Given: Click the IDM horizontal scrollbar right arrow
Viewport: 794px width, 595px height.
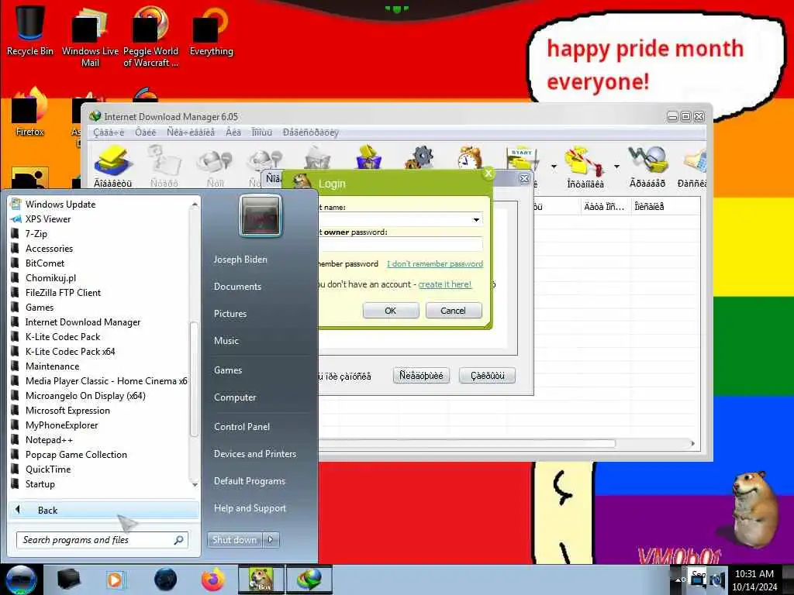Looking at the screenshot, I should (x=692, y=443).
